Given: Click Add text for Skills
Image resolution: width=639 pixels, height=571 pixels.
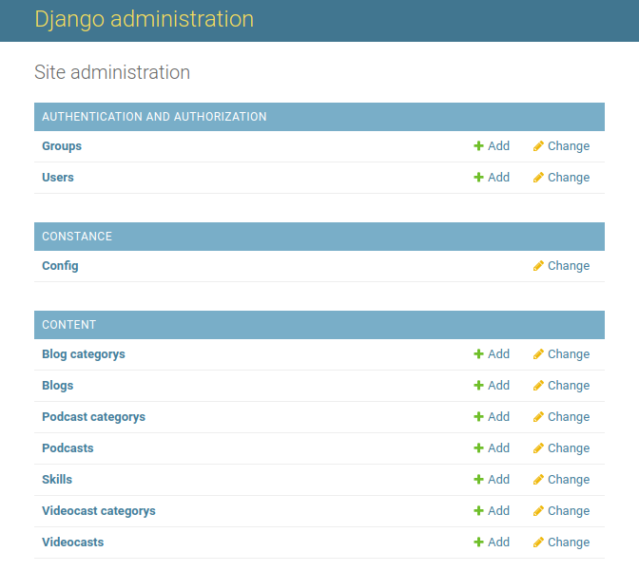Looking at the screenshot, I should (x=499, y=480).
